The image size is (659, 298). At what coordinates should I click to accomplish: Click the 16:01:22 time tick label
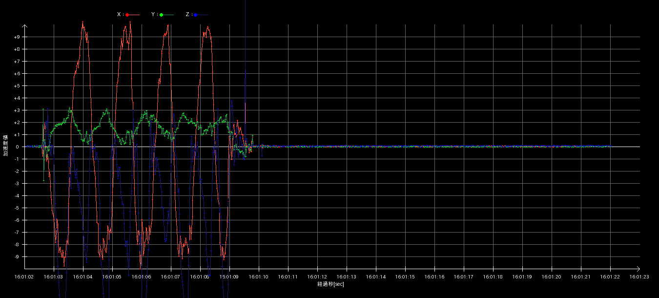pyautogui.click(x=610, y=277)
